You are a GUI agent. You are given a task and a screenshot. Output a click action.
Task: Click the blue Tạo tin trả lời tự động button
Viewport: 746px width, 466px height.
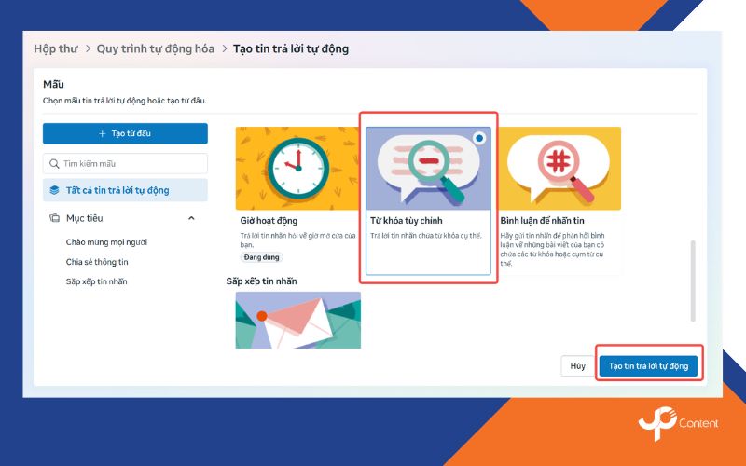click(648, 366)
